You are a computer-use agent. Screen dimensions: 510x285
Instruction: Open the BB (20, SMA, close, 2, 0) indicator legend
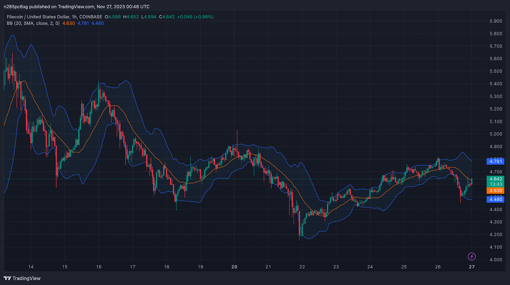pyautogui.click(x=33, y=23)
